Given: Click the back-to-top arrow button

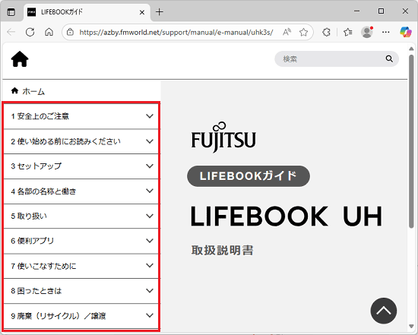Looking at the screenshot, I should (384, 311).
